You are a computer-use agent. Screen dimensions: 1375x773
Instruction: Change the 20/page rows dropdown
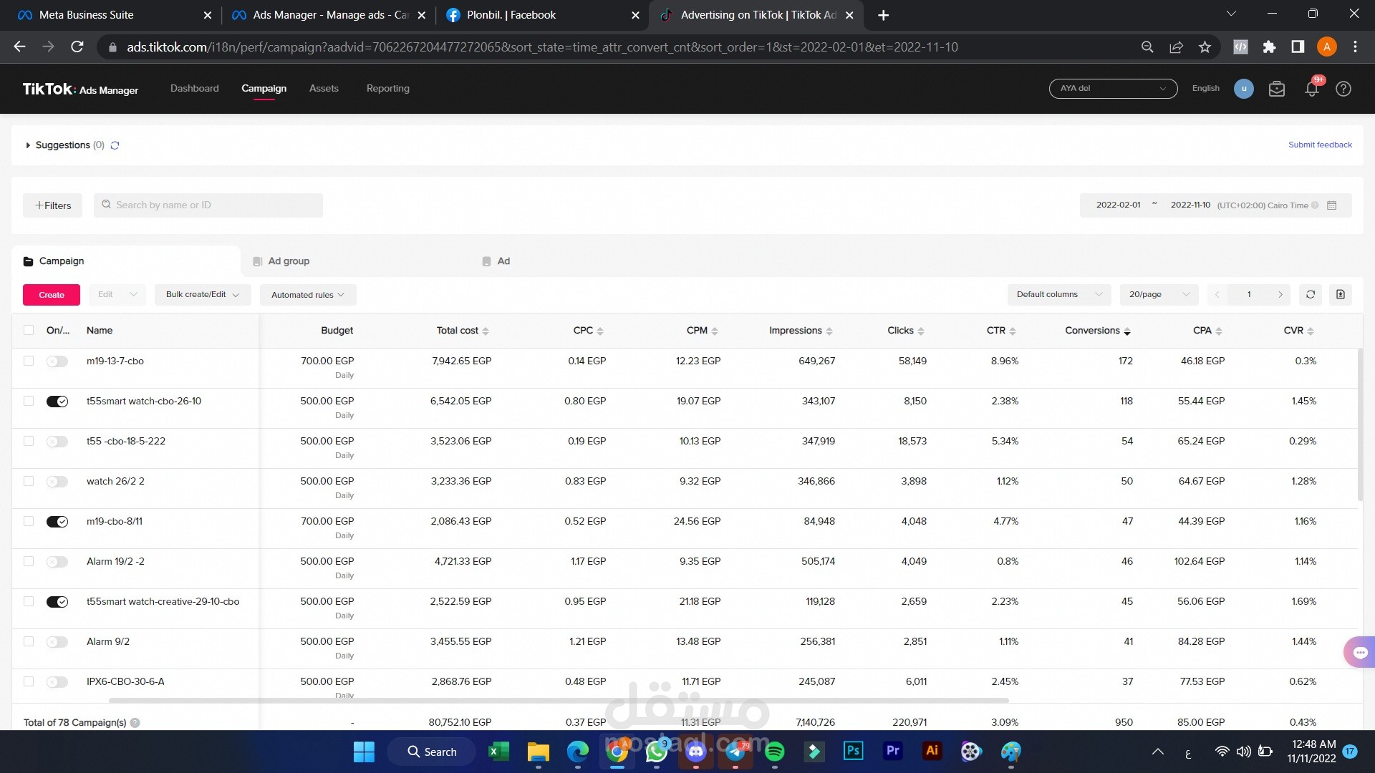click(1159, 295)
